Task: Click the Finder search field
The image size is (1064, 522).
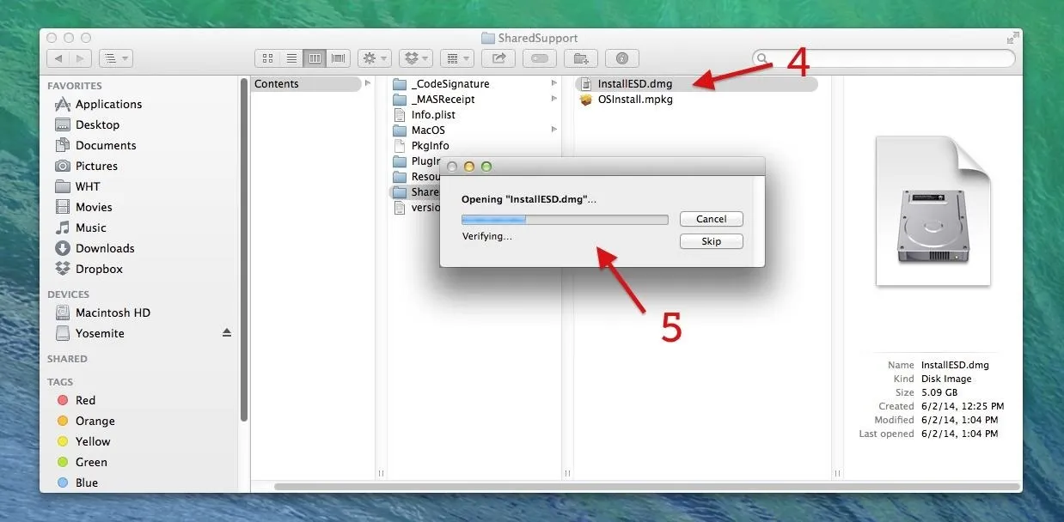Action: (884, 58)
